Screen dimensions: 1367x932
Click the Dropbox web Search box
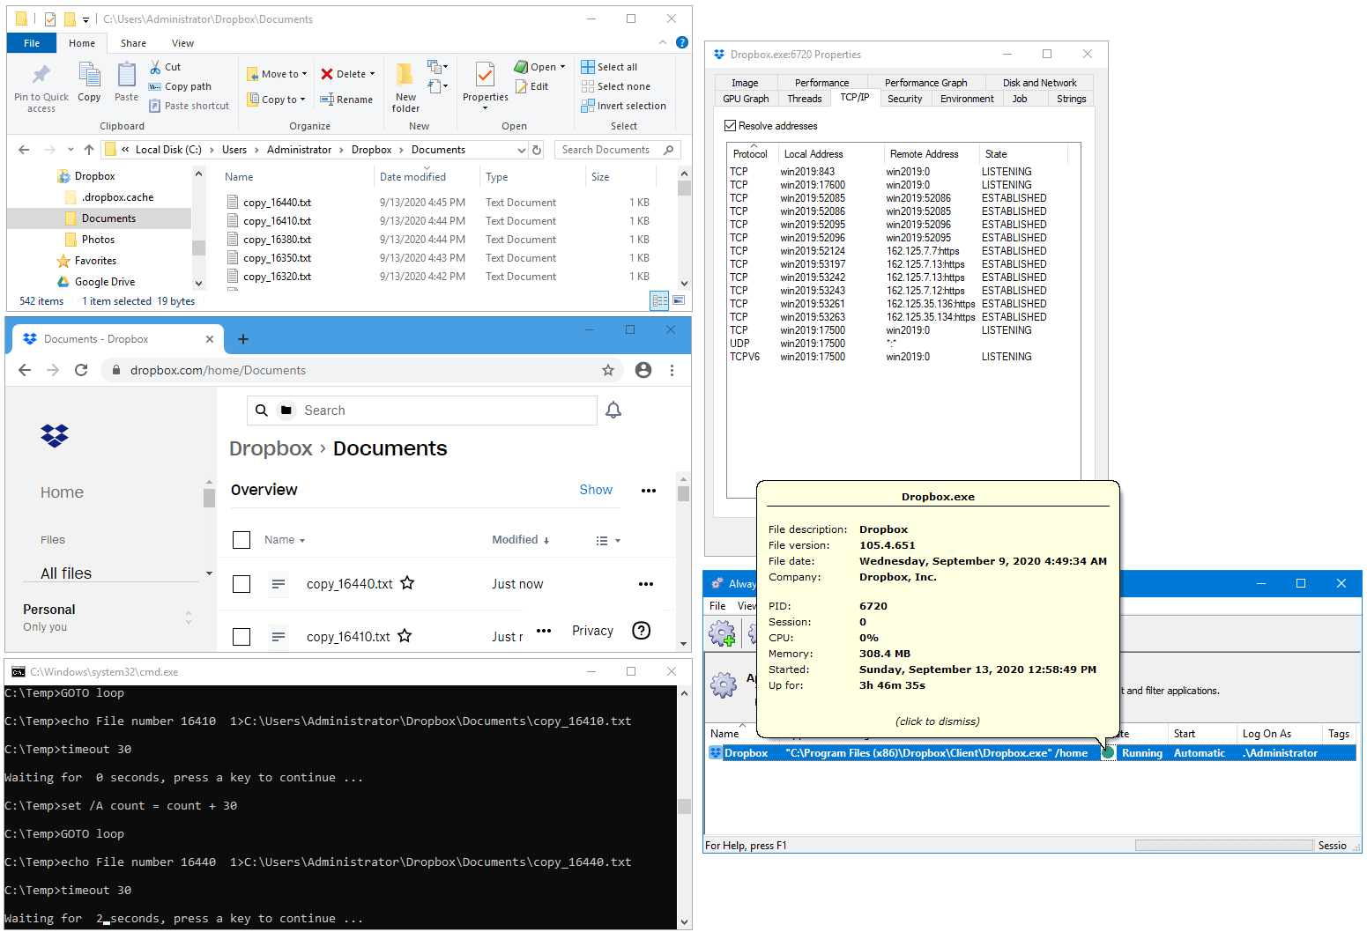click(x=422, y=411)
